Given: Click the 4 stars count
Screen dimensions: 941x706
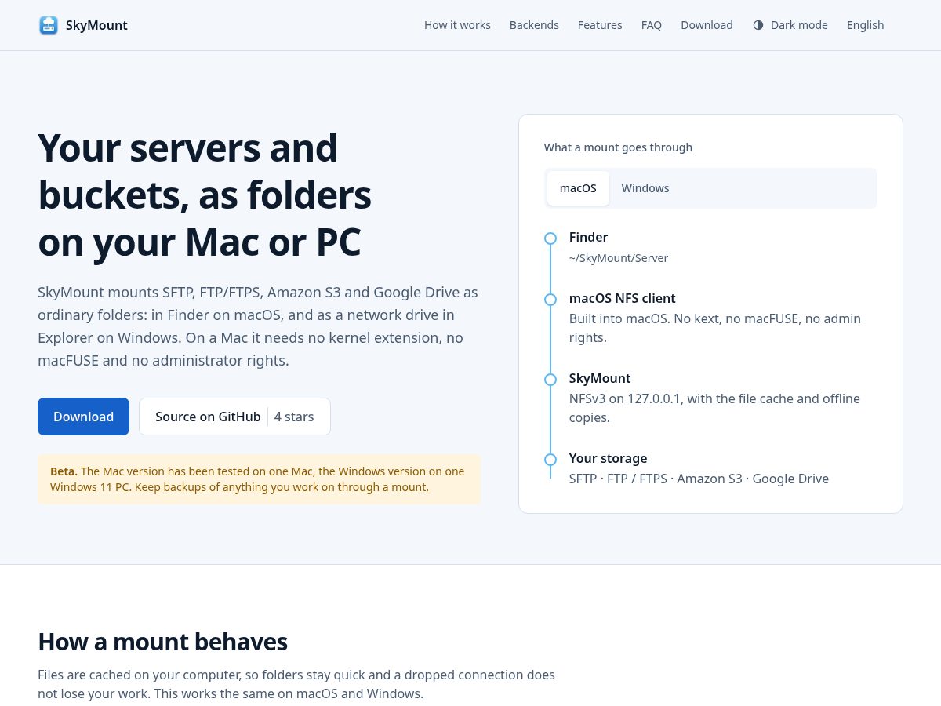Looking at the screenshot, I should [x=294, y=417].
